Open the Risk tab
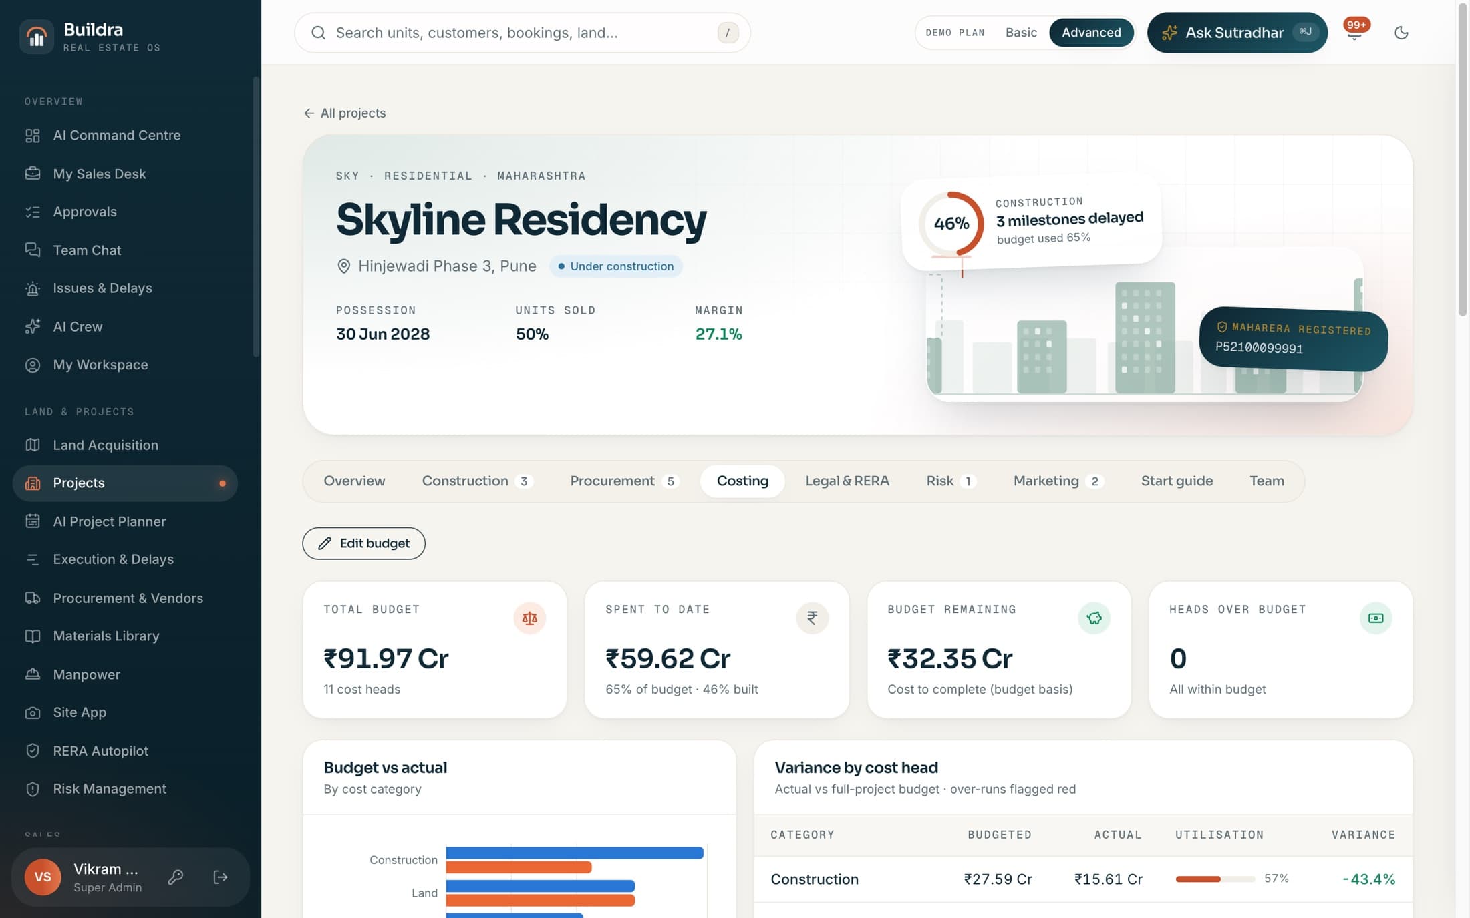This screenshot has height=918, width=1470. [951, 481]
